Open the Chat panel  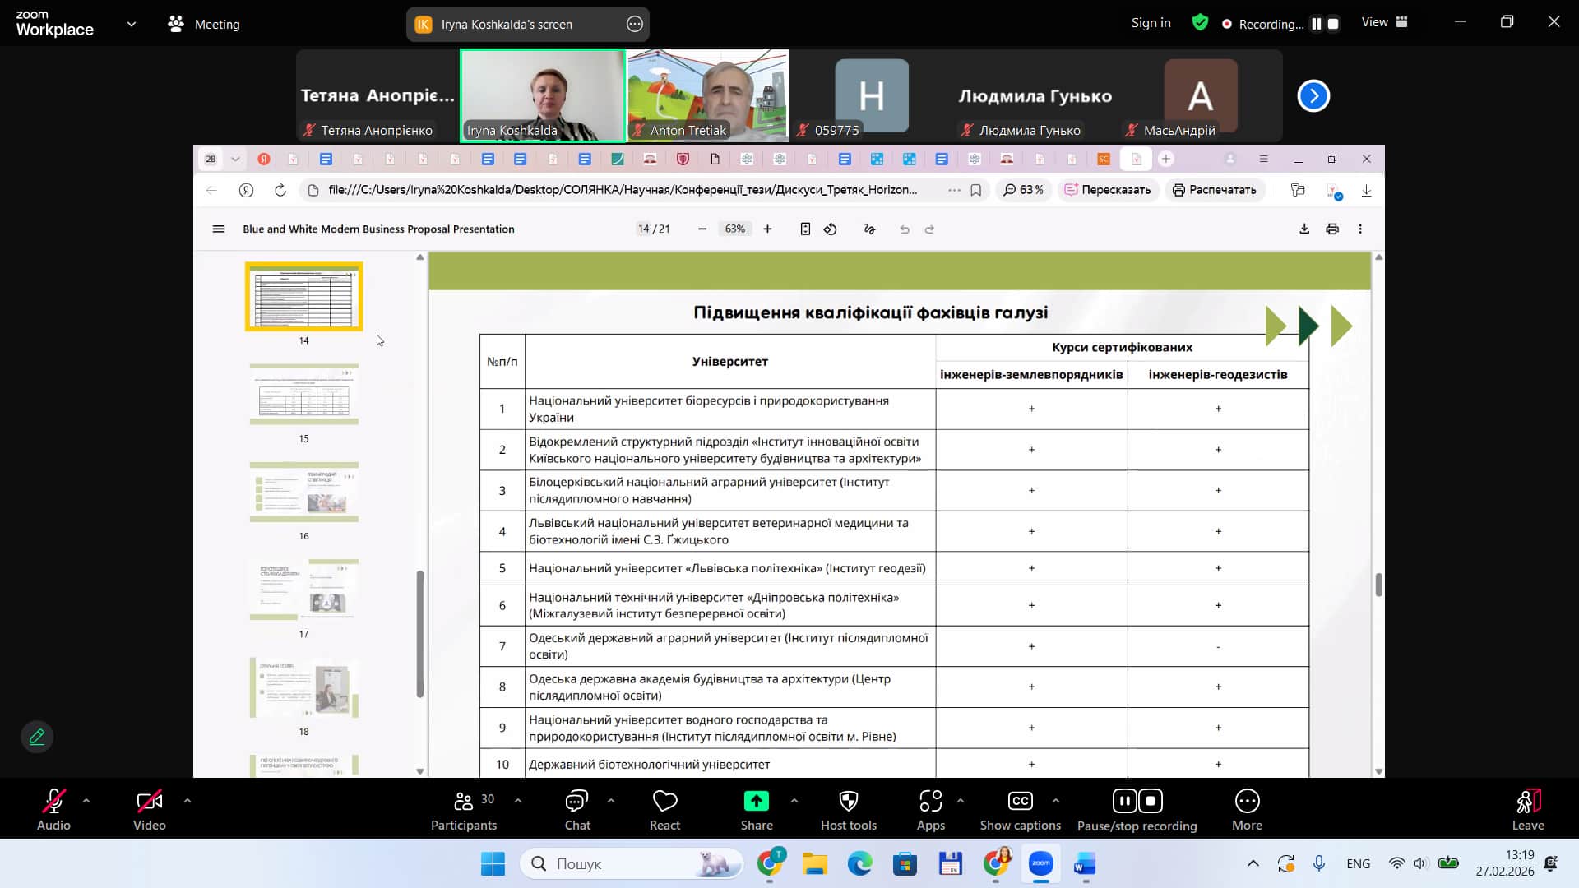point(576,809)
